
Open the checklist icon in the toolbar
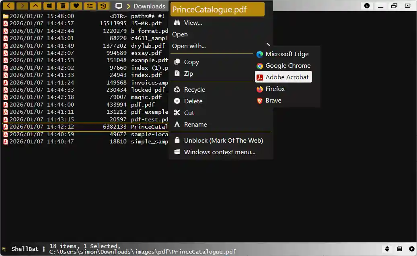(x=89, y=6)
